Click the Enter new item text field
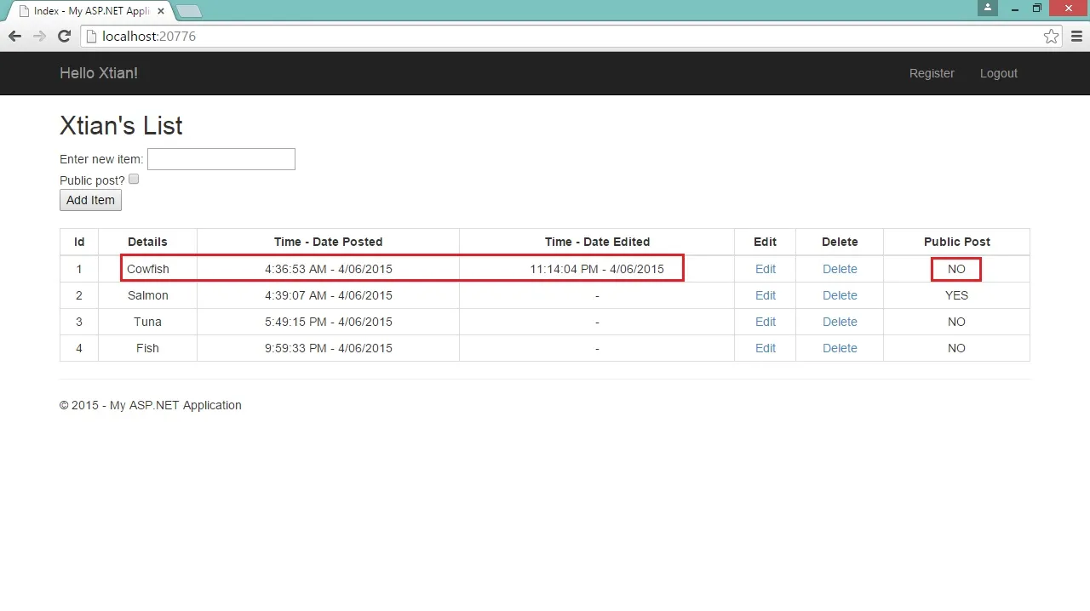 coord(221,158)
